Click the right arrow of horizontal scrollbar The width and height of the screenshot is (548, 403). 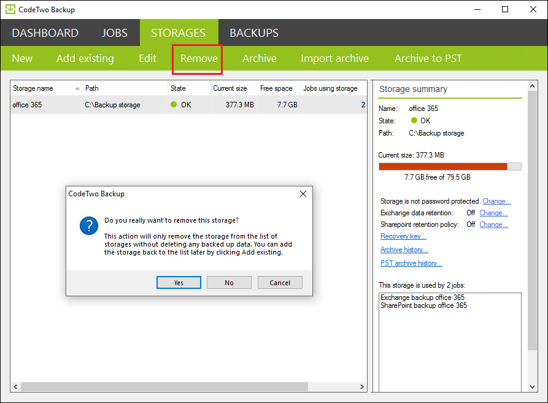(361, 386)
